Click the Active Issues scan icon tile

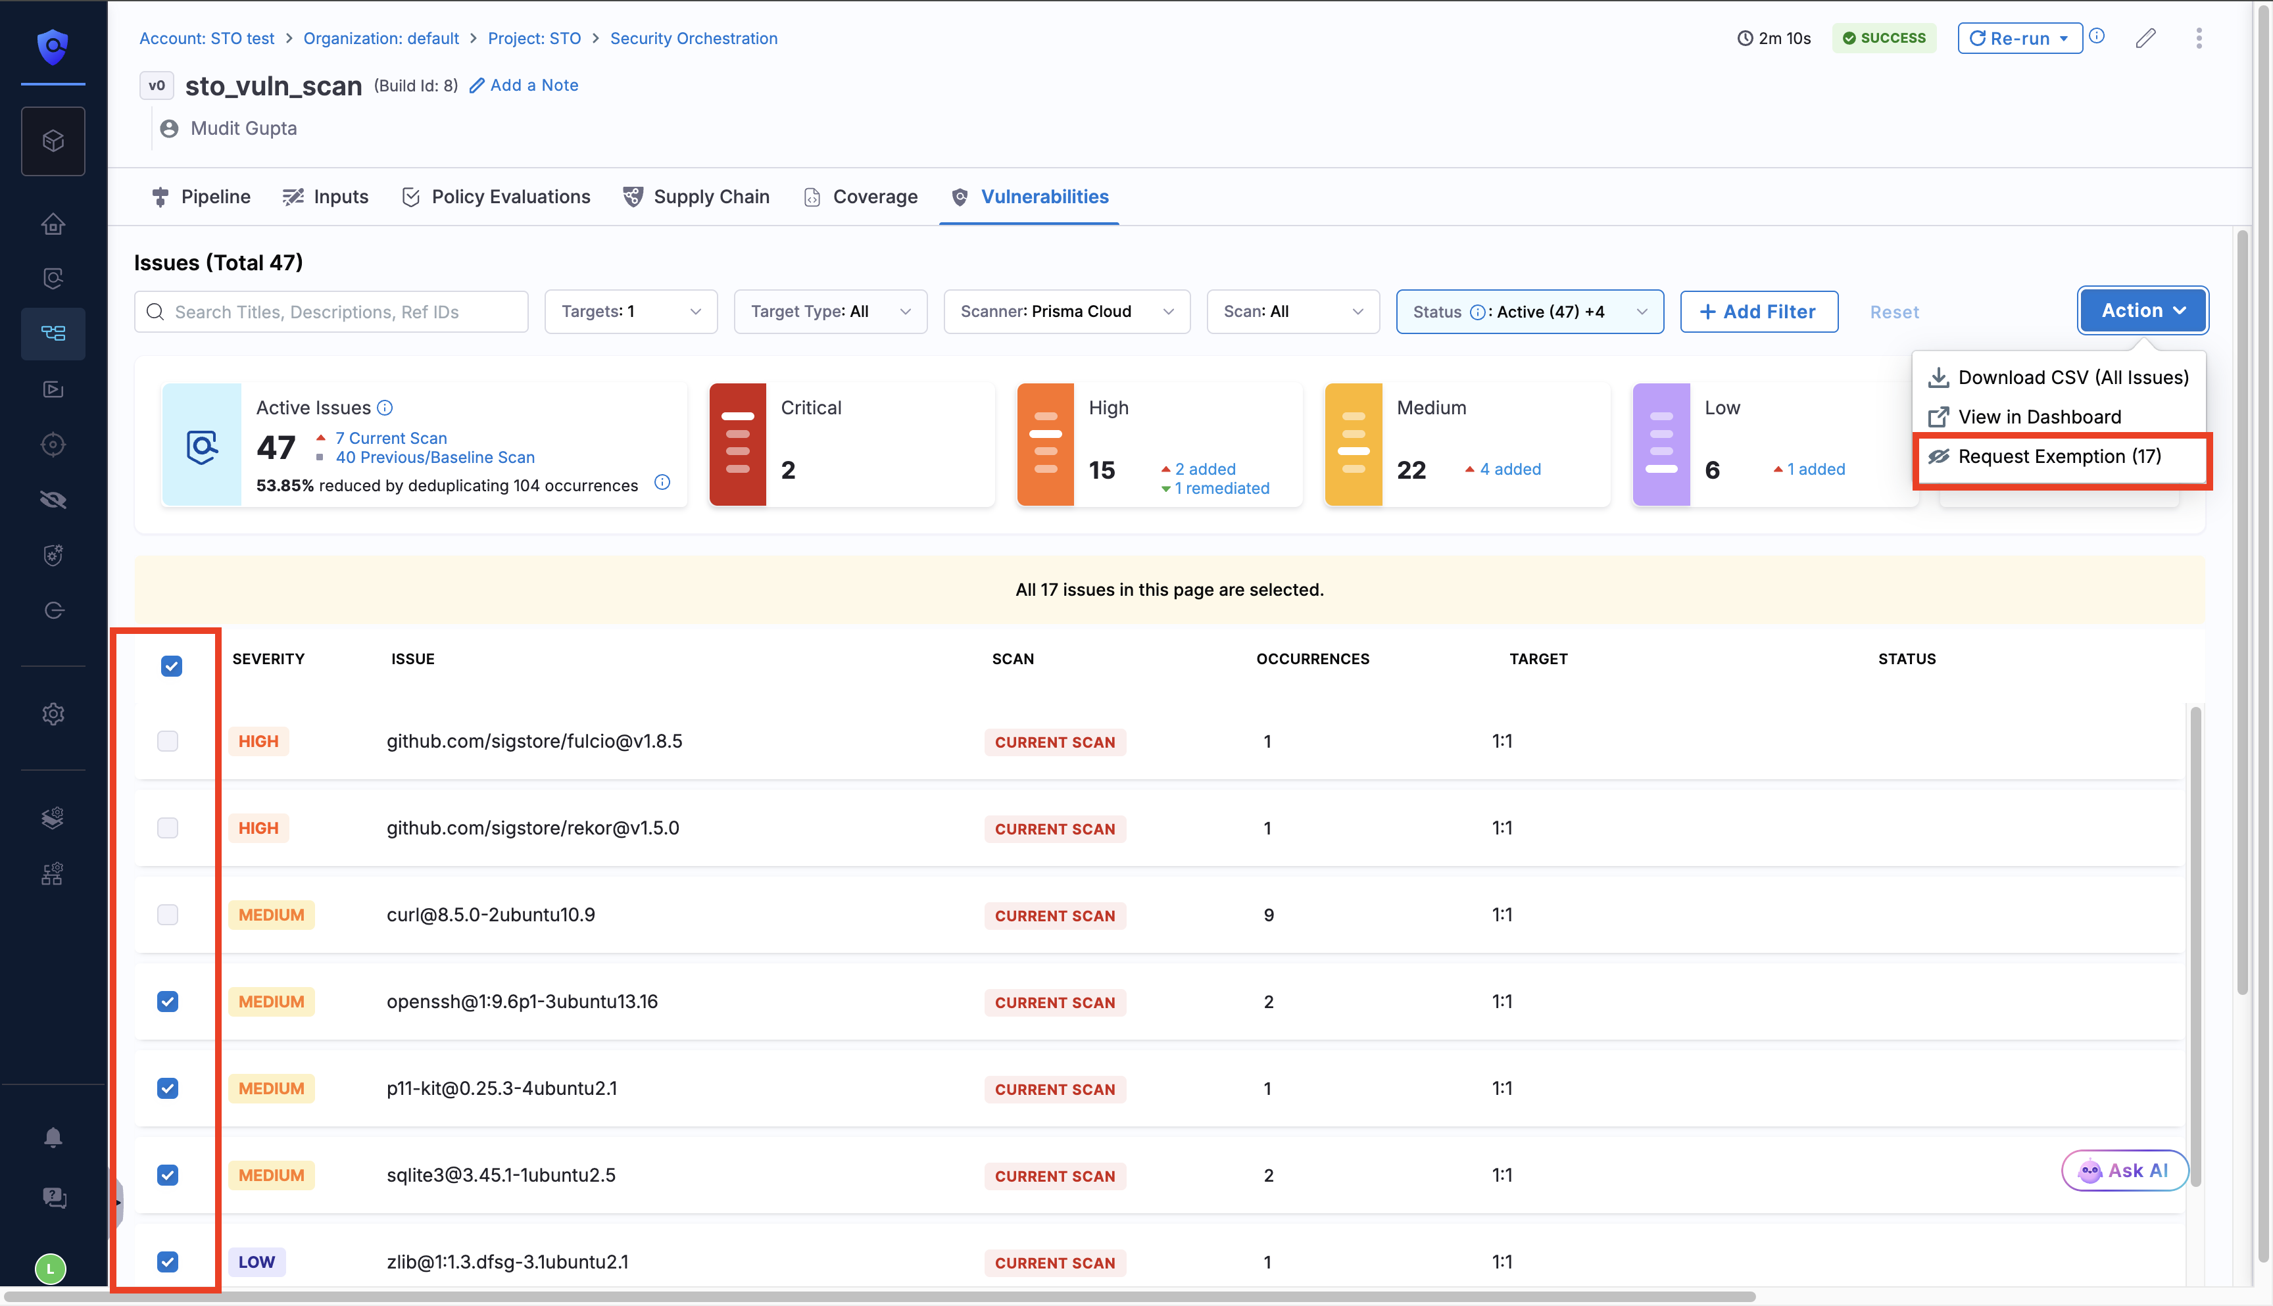pyautogui.click(x=202, y=445)
